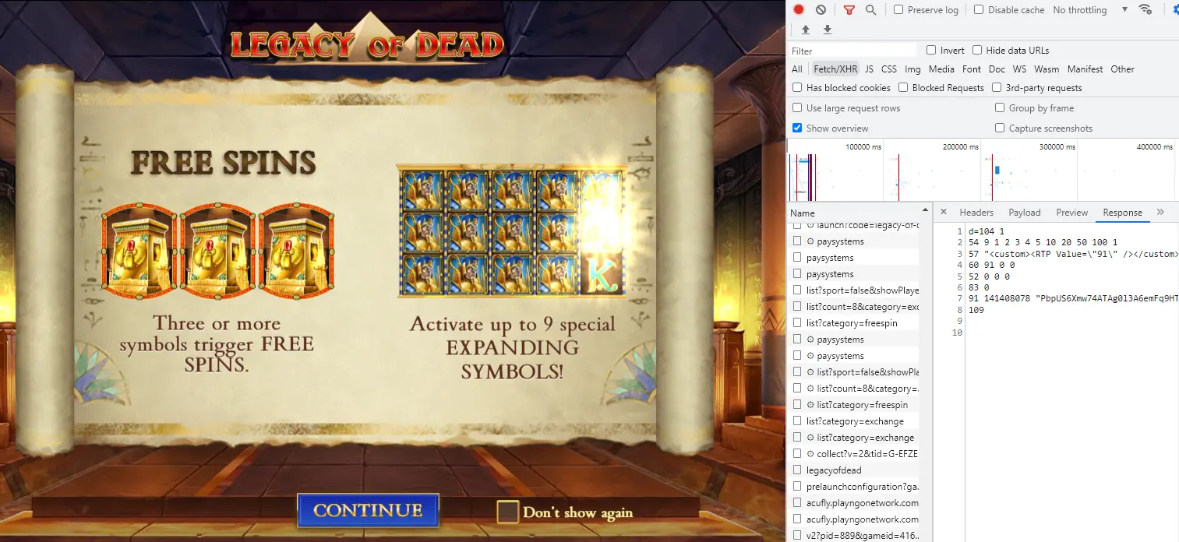Screen dimensions: 1179x542
Task: Uncheck Show overview
Action: click(x=797, y=128)
